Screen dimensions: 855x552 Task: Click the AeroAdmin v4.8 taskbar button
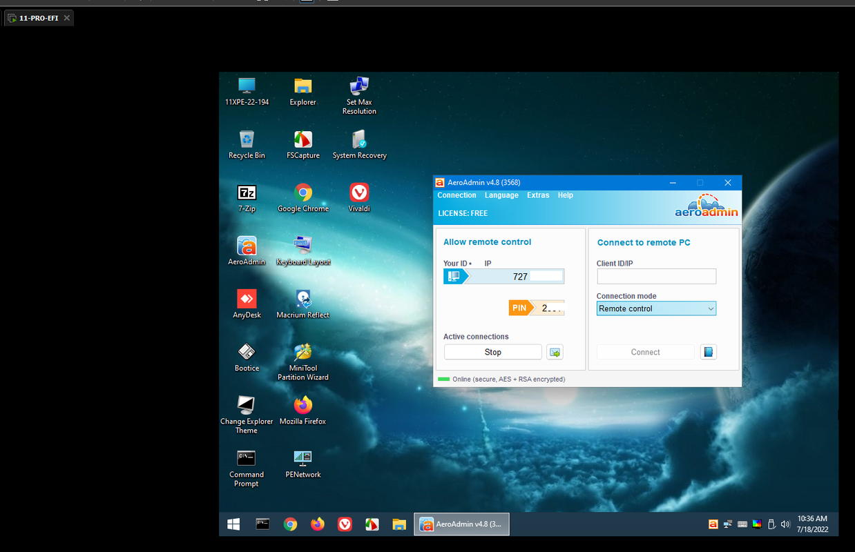click(461, 524)
